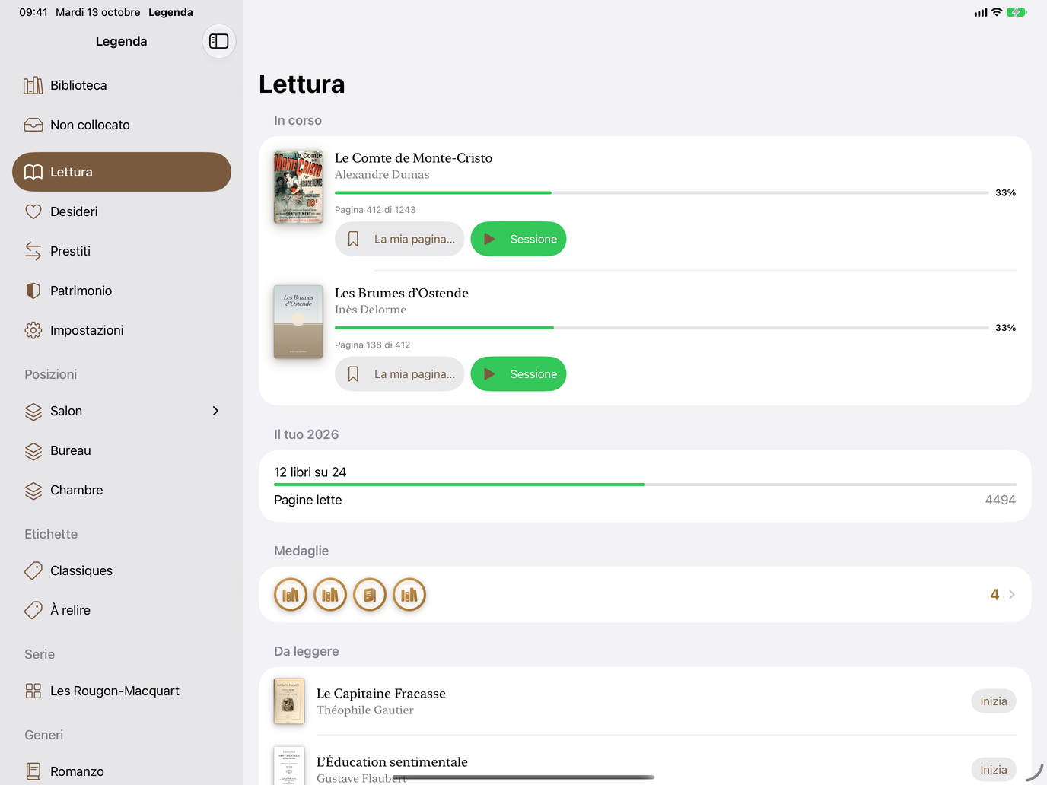Open the fourth medal badge
Image resolution: width=1047 pixels, height=785 pixels.
(x=409, y=595)
